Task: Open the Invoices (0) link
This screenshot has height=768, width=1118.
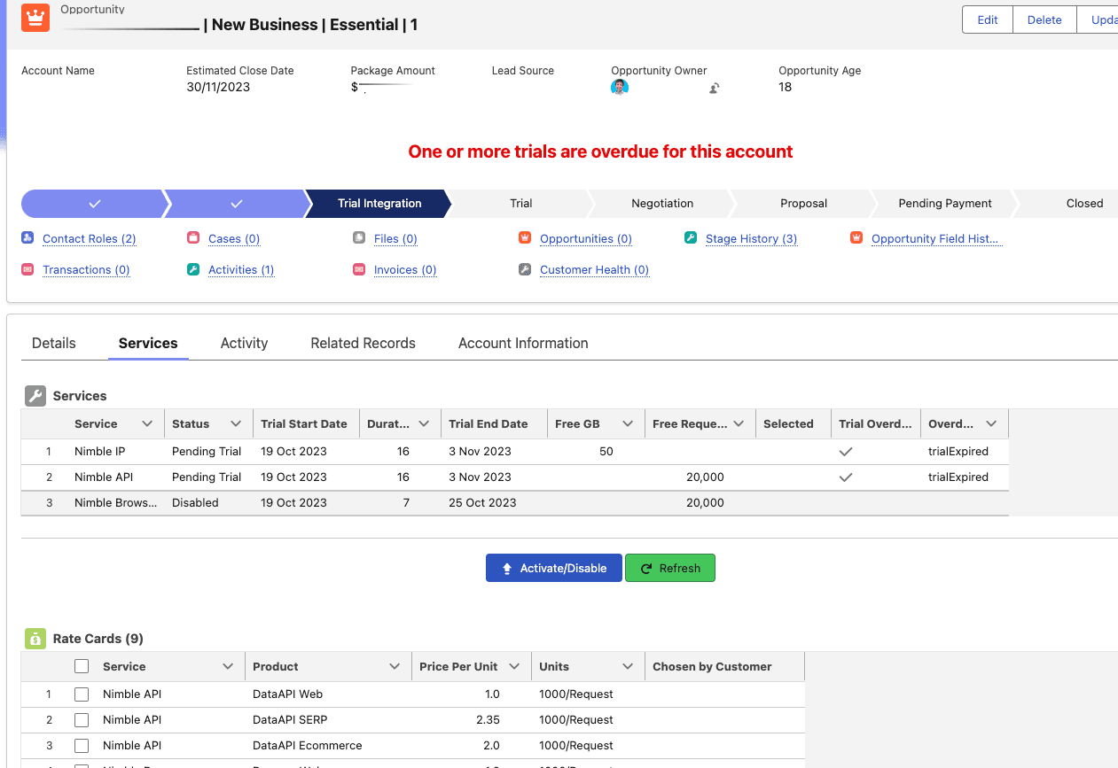Action: [405, 270]
